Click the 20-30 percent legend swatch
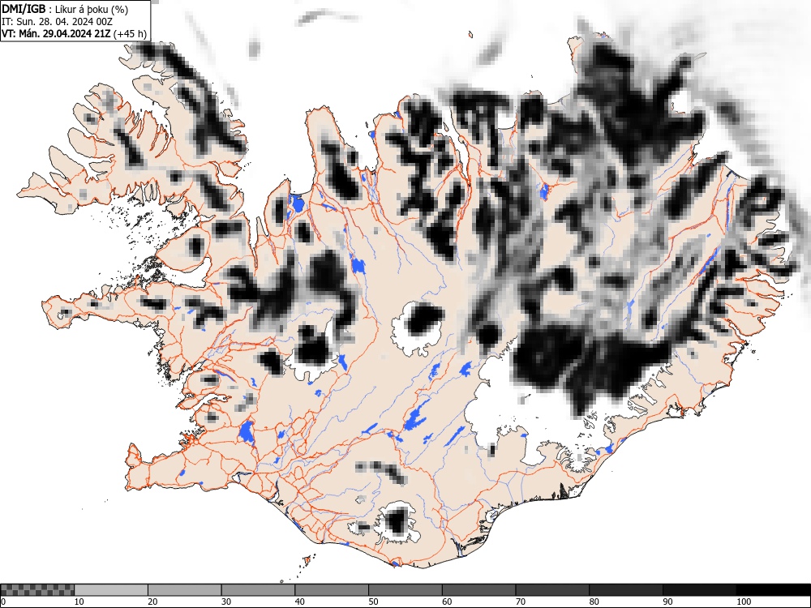The height and width of the screenshot is (608, 811). click(x=185, y=590)
